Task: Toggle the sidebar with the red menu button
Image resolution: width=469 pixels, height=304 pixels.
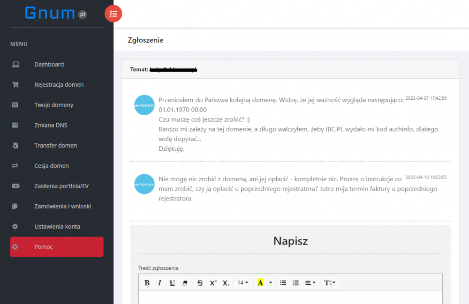Action: click(x=113, y=14)
